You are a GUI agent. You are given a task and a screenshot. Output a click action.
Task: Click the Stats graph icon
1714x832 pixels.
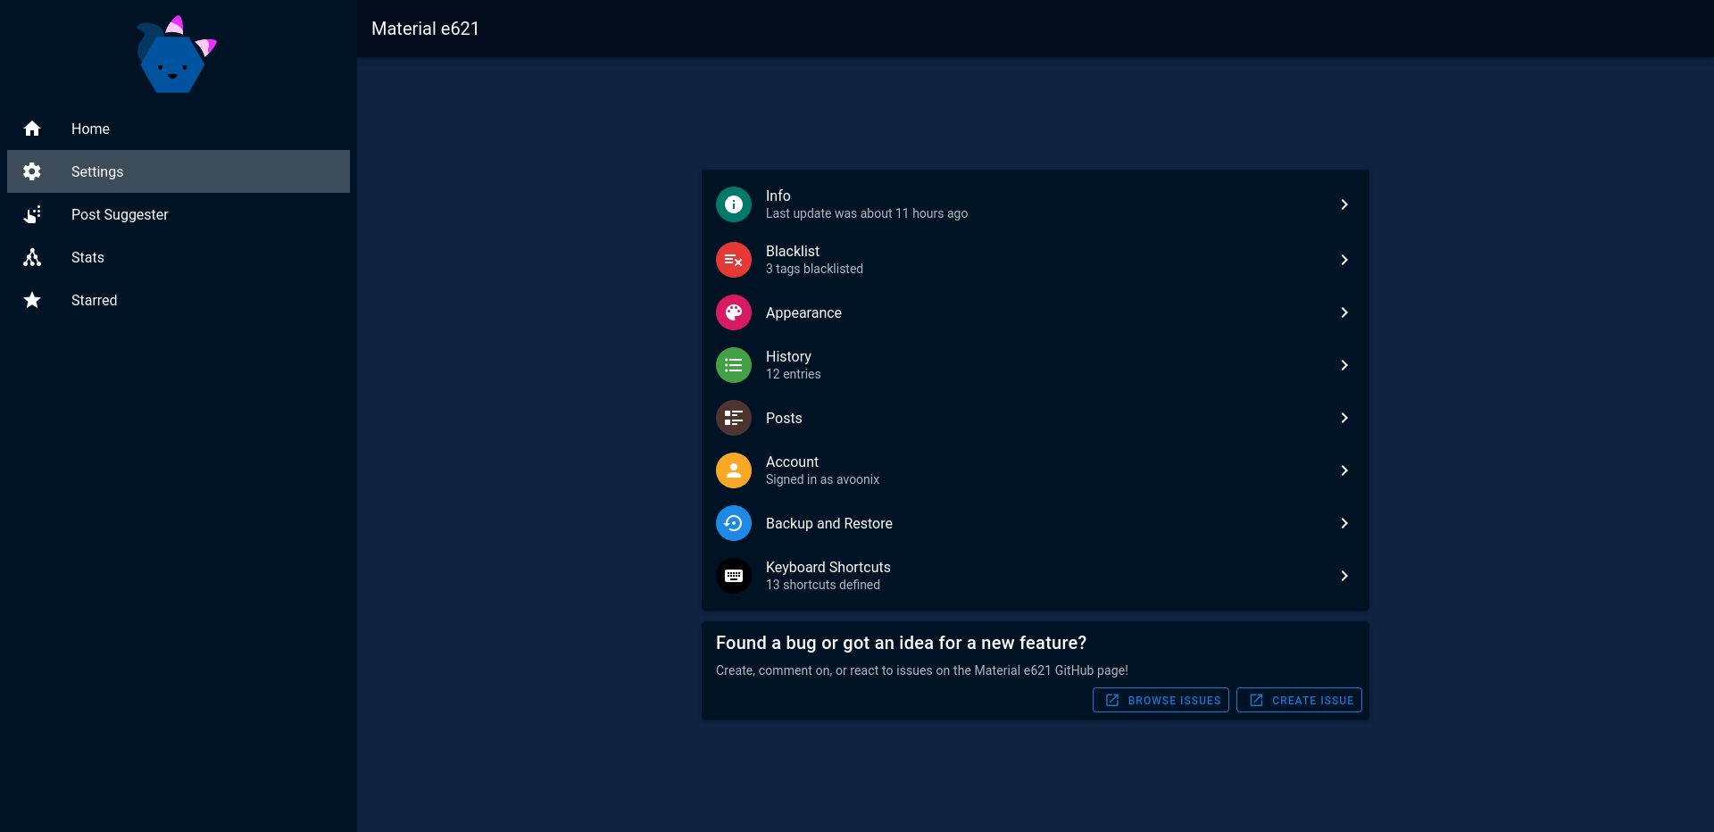(x=32, y=257)
